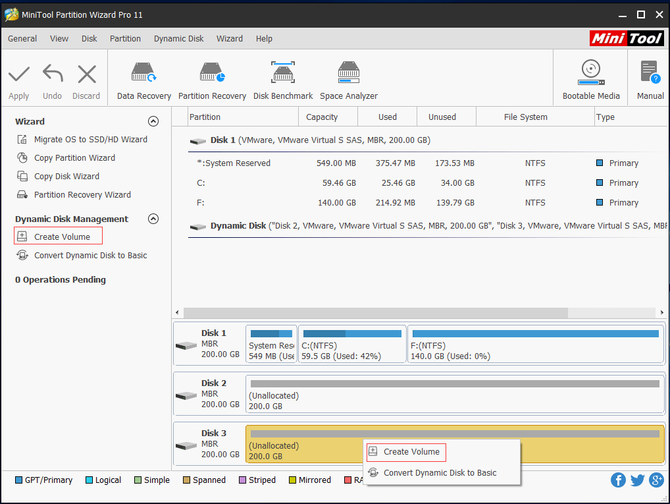Click context menu Convert Dynamic Disk icon

click(x=373, y=472)
